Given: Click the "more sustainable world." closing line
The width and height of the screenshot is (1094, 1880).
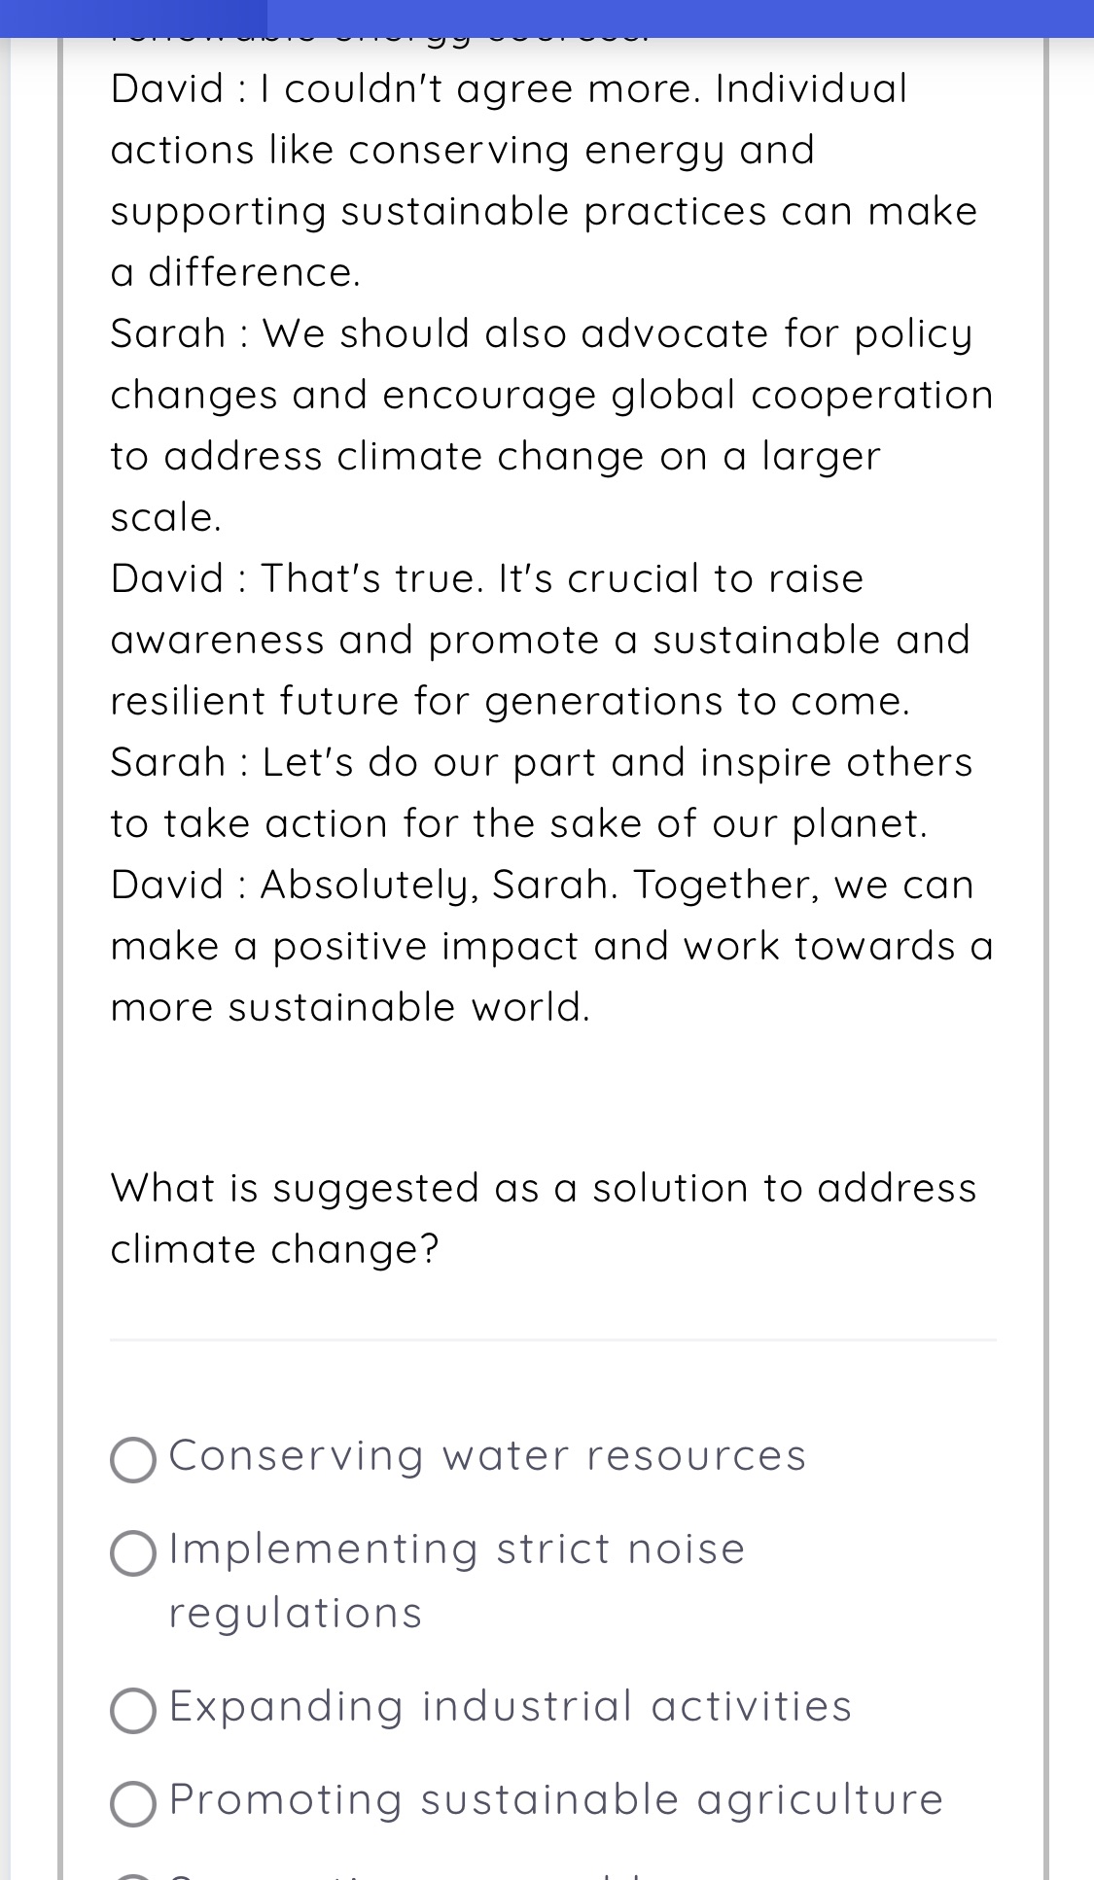Looking at the screenshot, I should point(350,1008).
